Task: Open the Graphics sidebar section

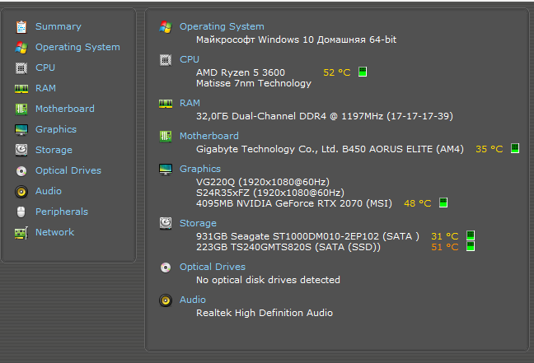Action: (56, 129)
